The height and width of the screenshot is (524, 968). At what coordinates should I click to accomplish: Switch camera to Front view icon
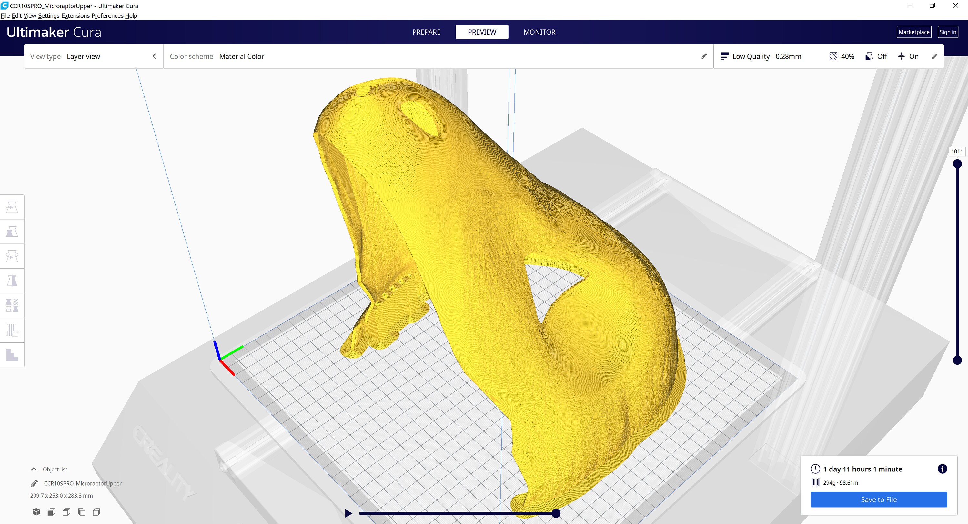(52, 512)
